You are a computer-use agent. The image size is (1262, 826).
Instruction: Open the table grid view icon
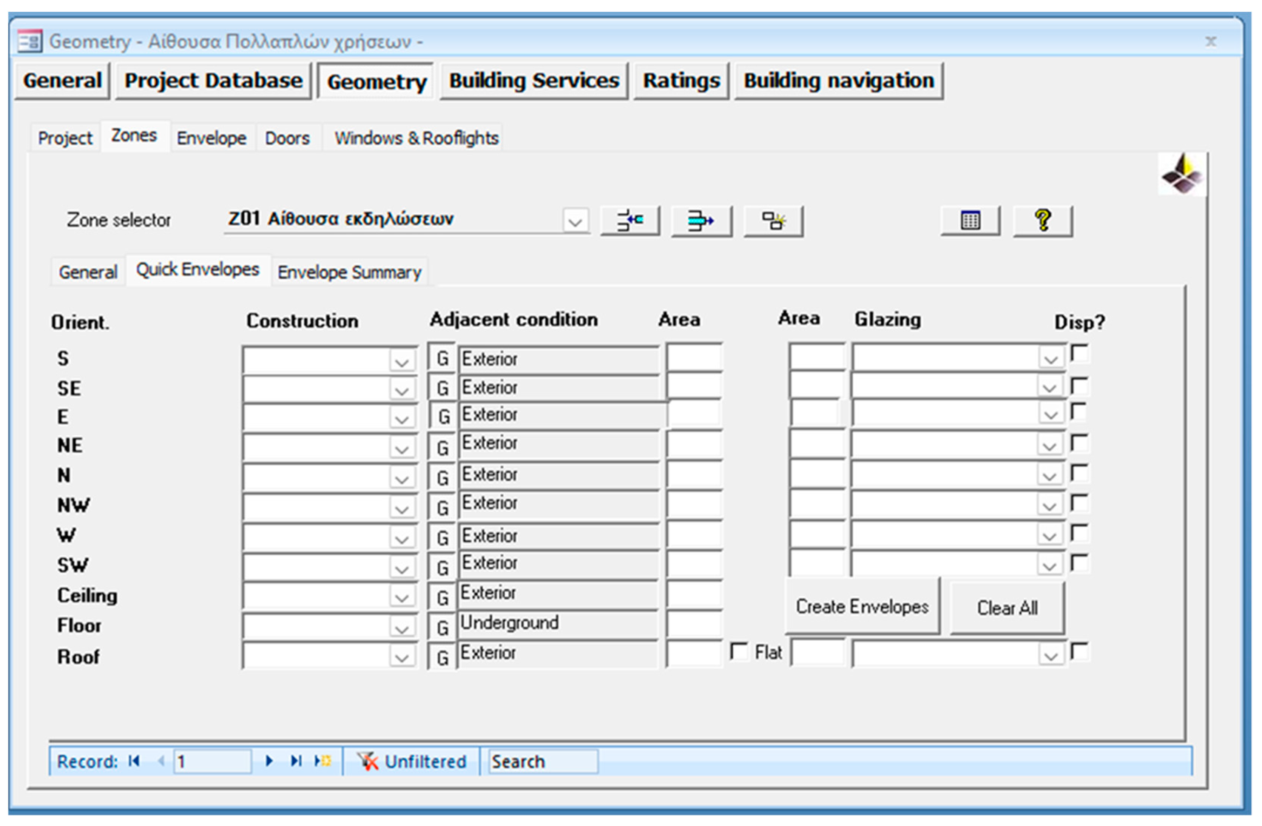coord(970,220)
